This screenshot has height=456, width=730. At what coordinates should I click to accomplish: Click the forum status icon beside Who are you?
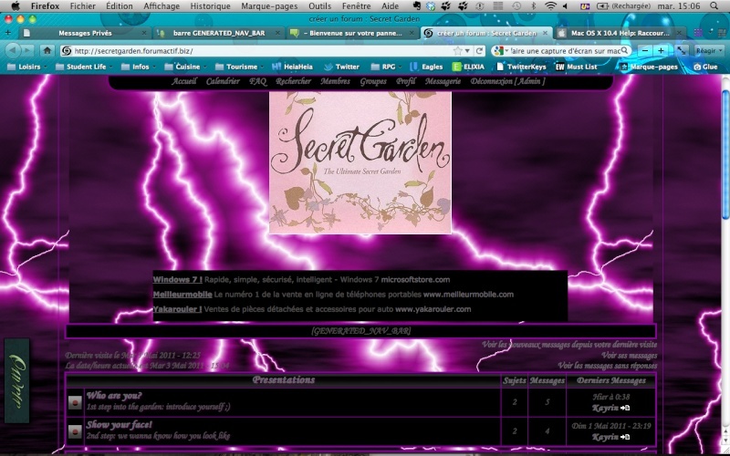75,402
